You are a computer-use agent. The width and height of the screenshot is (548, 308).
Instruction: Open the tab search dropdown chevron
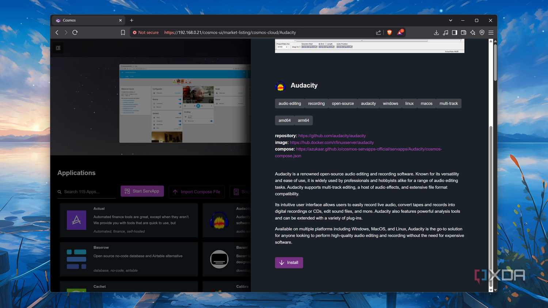450,20
